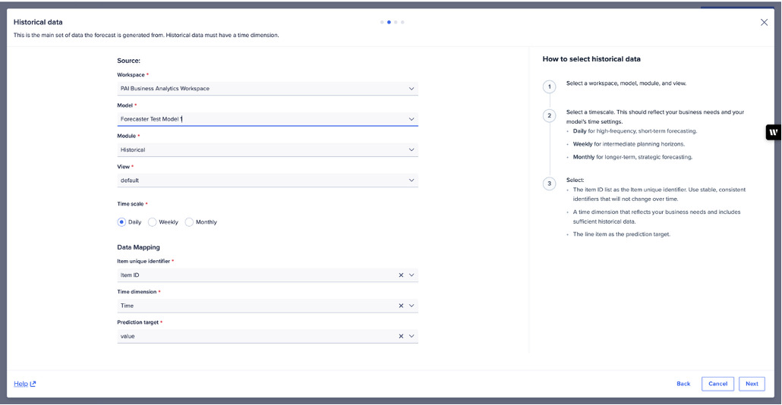Viewport: 782px width, 405px height.
Task: Click the Cancel button
Action: pos(717,384)
